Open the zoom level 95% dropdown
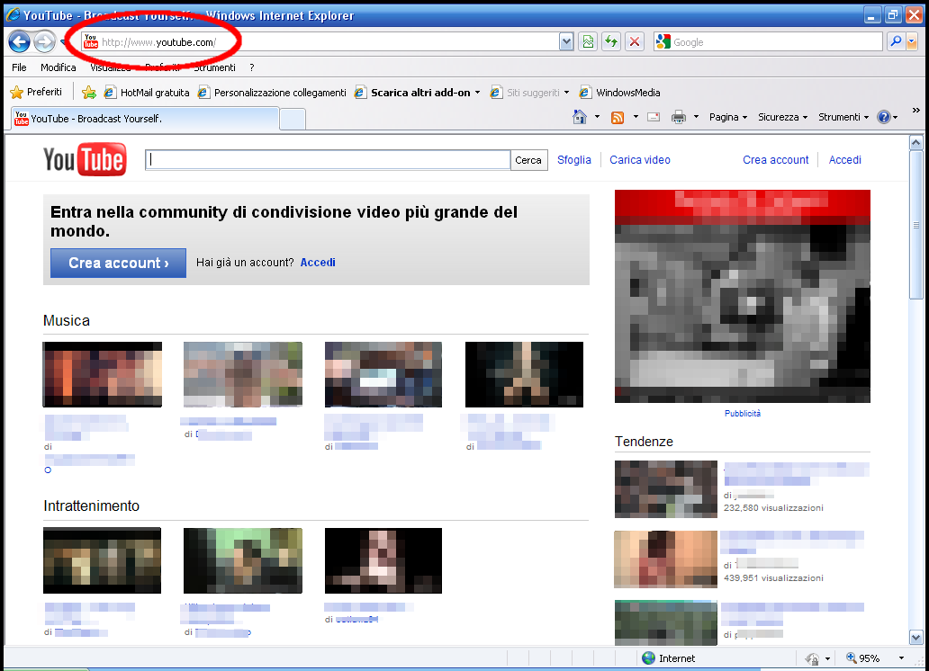 [901, 658]
